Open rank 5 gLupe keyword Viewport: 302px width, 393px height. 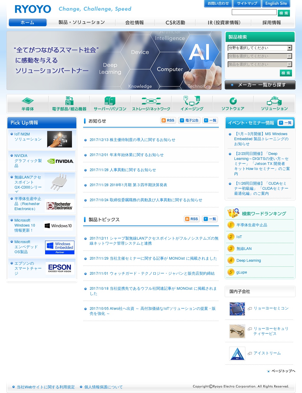[x=242, y=272]
